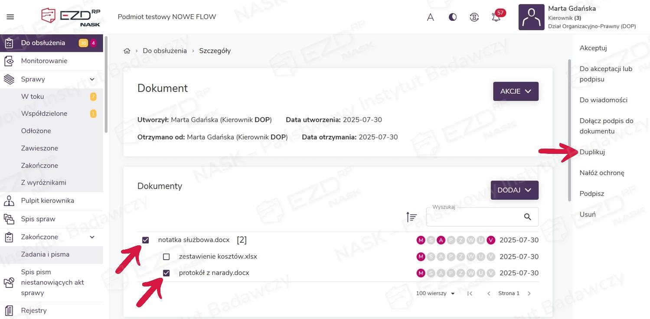Click Podpisz in the right panel
This screenshot has height=319, width=650.
coord(591,194)
